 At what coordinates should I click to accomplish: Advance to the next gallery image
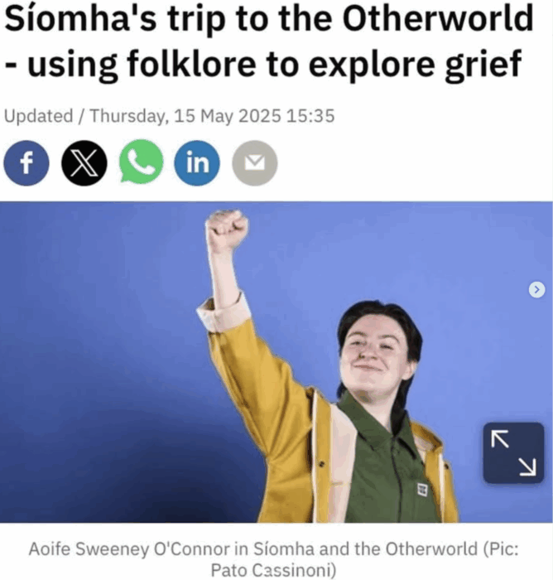pos(536,290)
